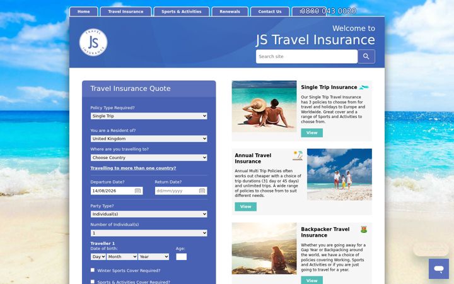
Task: Click the 0800 043 0020 phone number tab
Action: pyautogui.click(x=328, y=11)
